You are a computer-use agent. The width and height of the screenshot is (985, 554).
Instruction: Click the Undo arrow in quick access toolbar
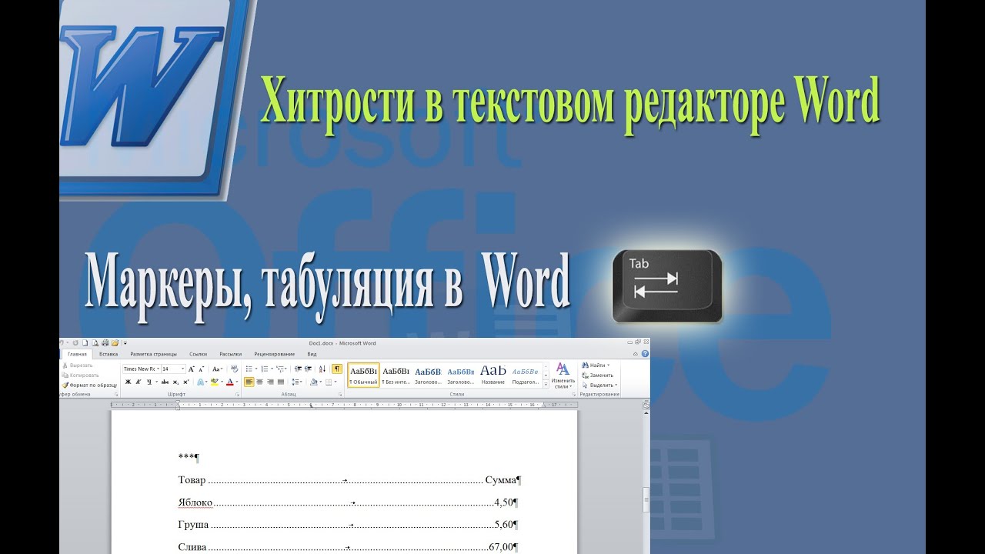coord(61,342)
